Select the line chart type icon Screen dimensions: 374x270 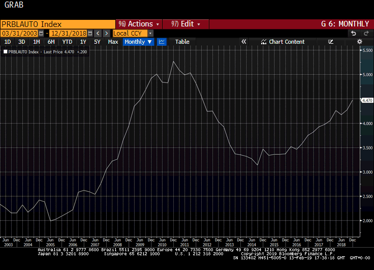[x=162, y=42]
